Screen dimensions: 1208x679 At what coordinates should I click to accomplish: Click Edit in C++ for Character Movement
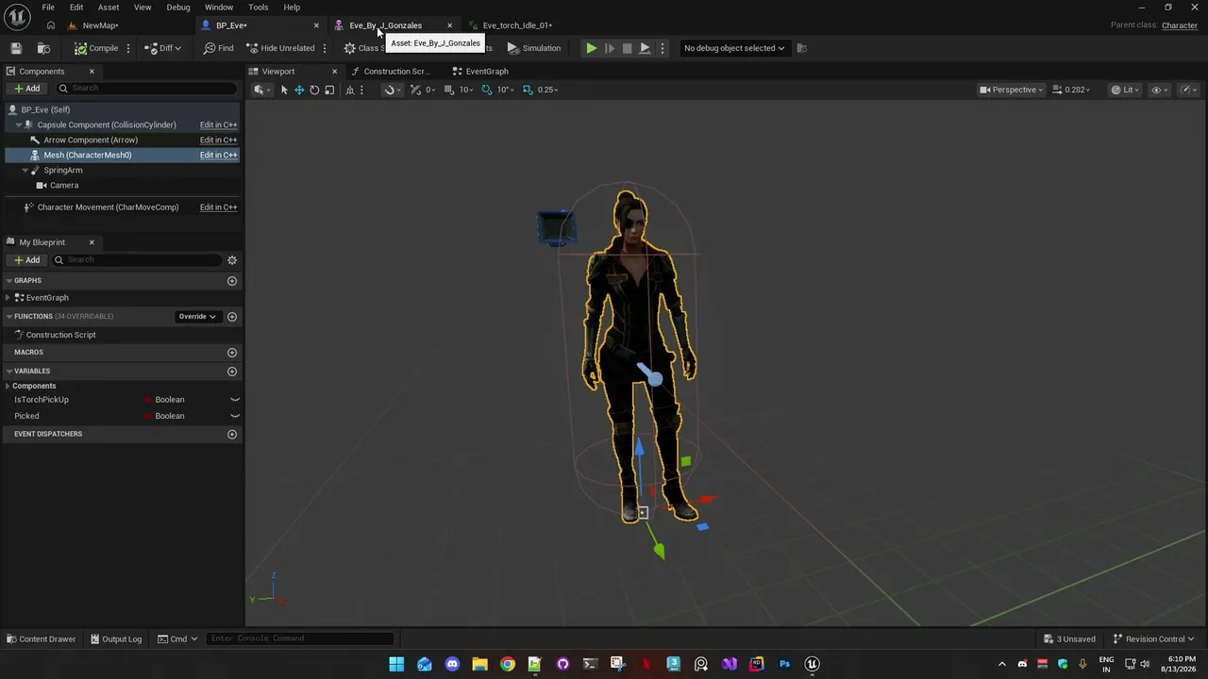218,207
